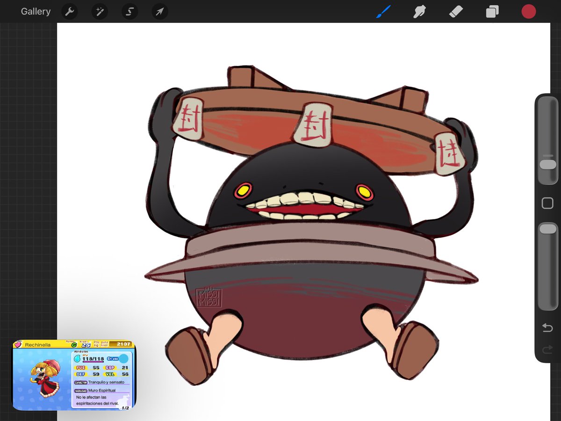This screenshot has height=421, width=561.
Task: Redo the last action
Action: 547,350
